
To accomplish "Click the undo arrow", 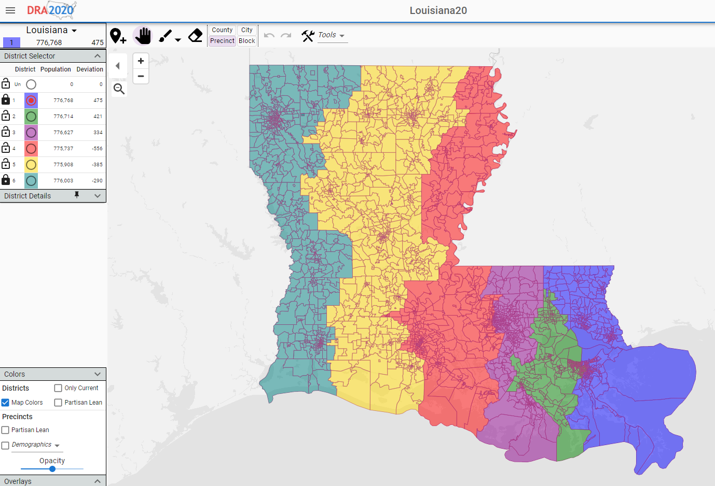I will point(269,35).
